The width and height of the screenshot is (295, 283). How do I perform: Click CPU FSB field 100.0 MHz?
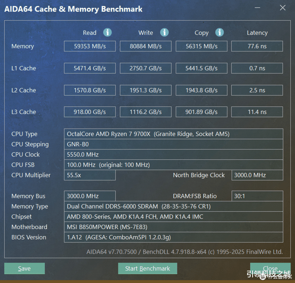coord(173,165)
